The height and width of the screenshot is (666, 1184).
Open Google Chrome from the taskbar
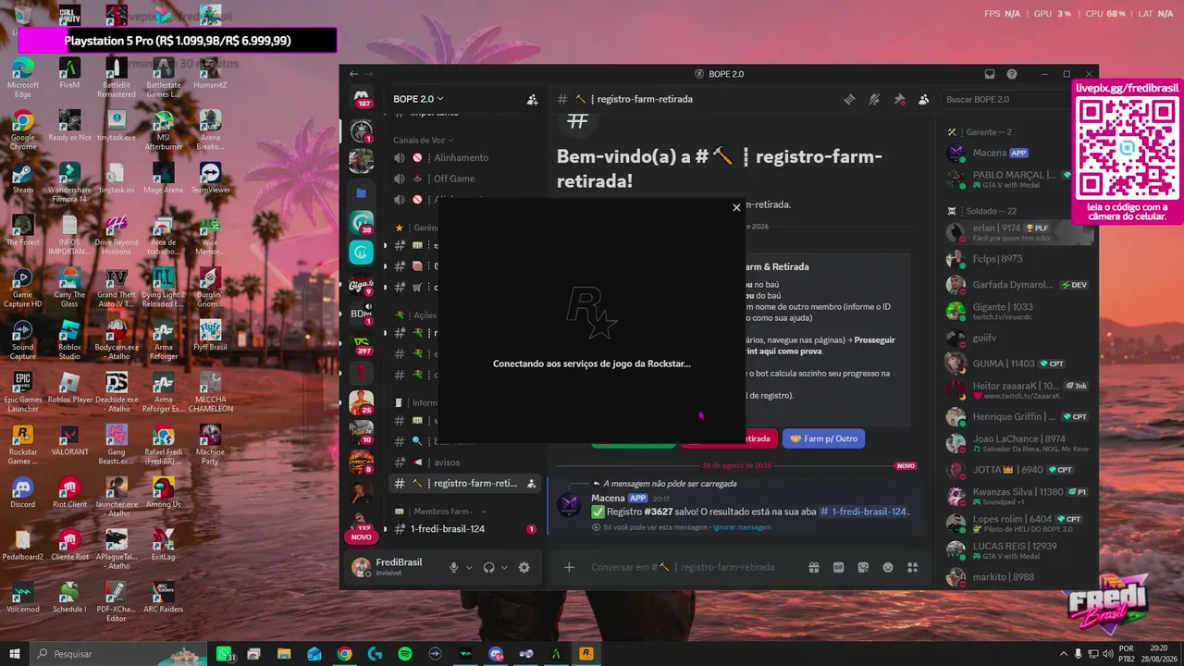(344, 654)
